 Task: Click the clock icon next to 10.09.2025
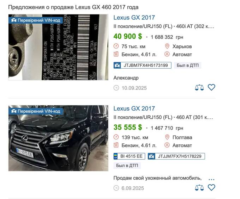point(116,88)
